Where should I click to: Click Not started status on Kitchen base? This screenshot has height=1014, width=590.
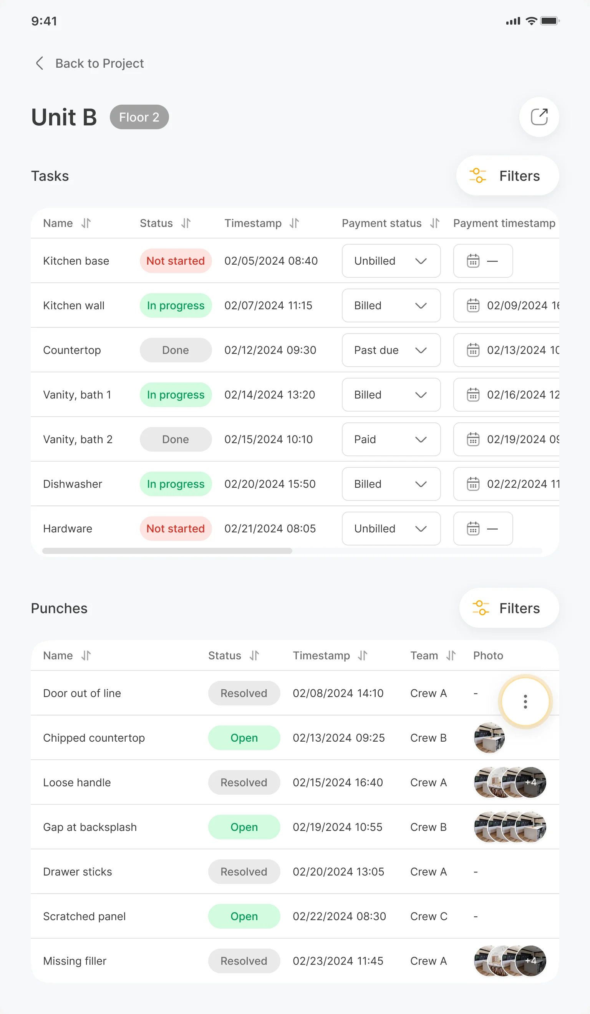tap(176, 261)
